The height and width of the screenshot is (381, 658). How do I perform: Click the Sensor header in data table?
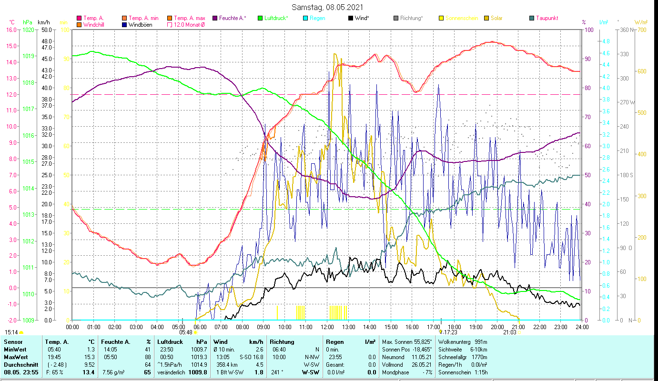coord(13,342)
